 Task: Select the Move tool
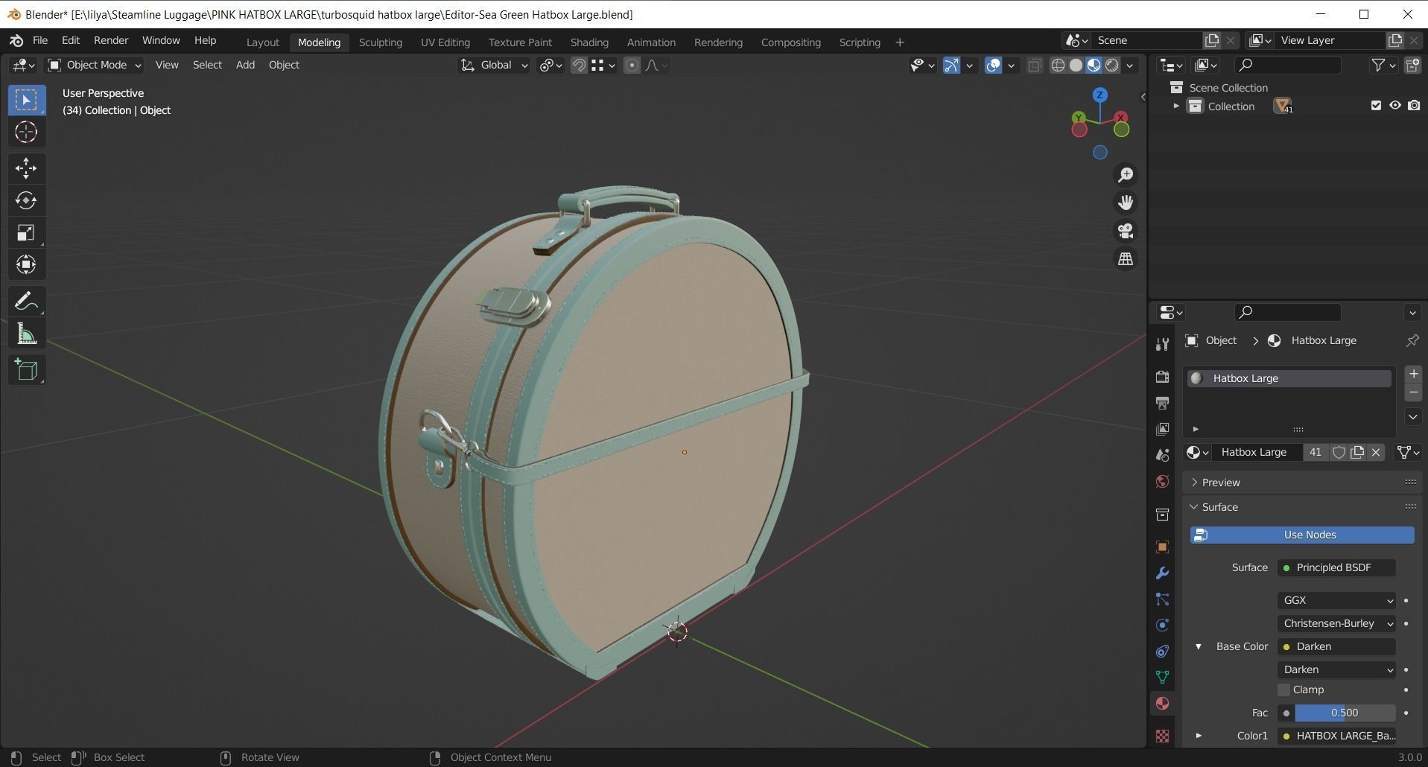[26, 168]
